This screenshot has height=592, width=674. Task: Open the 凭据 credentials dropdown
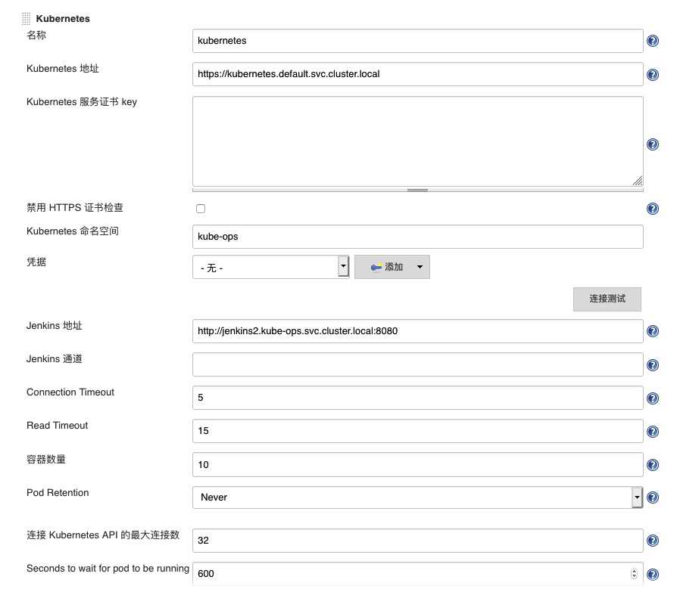[x=270, y=268]
